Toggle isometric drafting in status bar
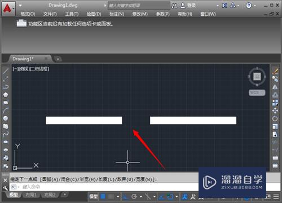 coord(148,197)
